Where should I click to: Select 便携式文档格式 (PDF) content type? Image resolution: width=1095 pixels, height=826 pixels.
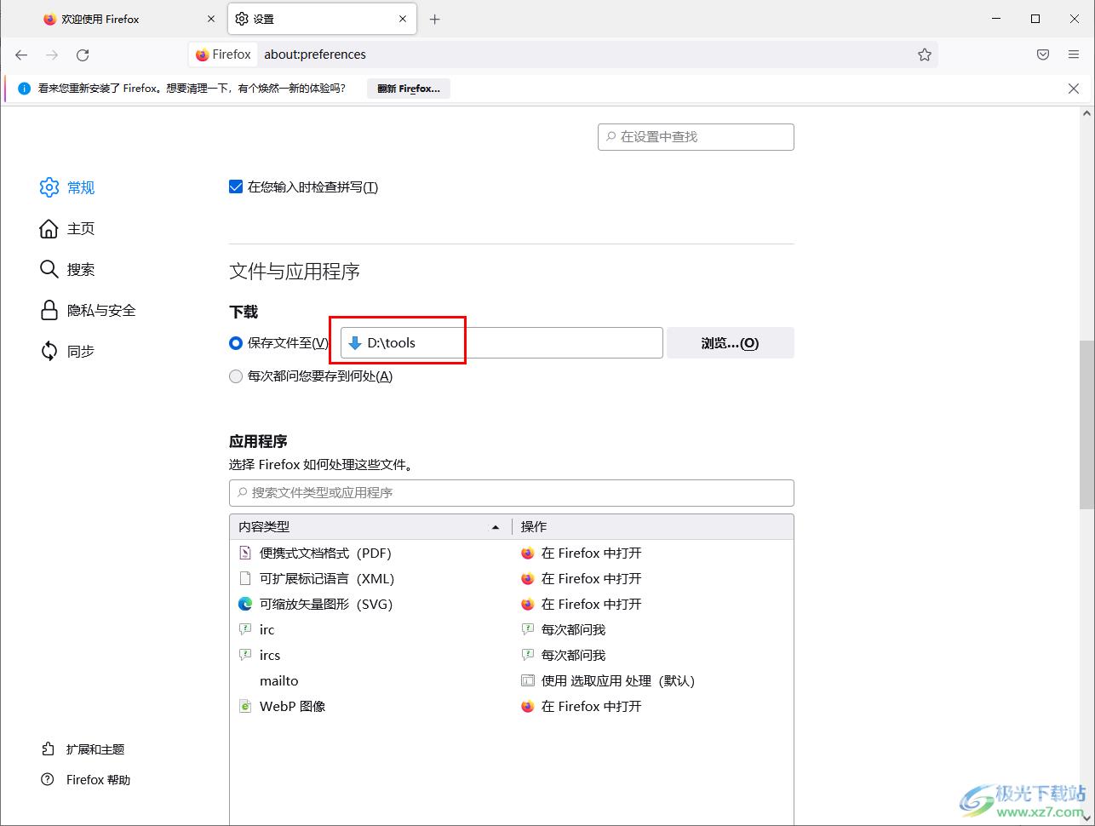coord(325,554)
